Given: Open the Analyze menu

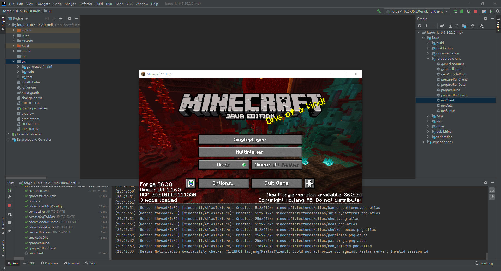Looking at the screenshot, I should (70, 4).
